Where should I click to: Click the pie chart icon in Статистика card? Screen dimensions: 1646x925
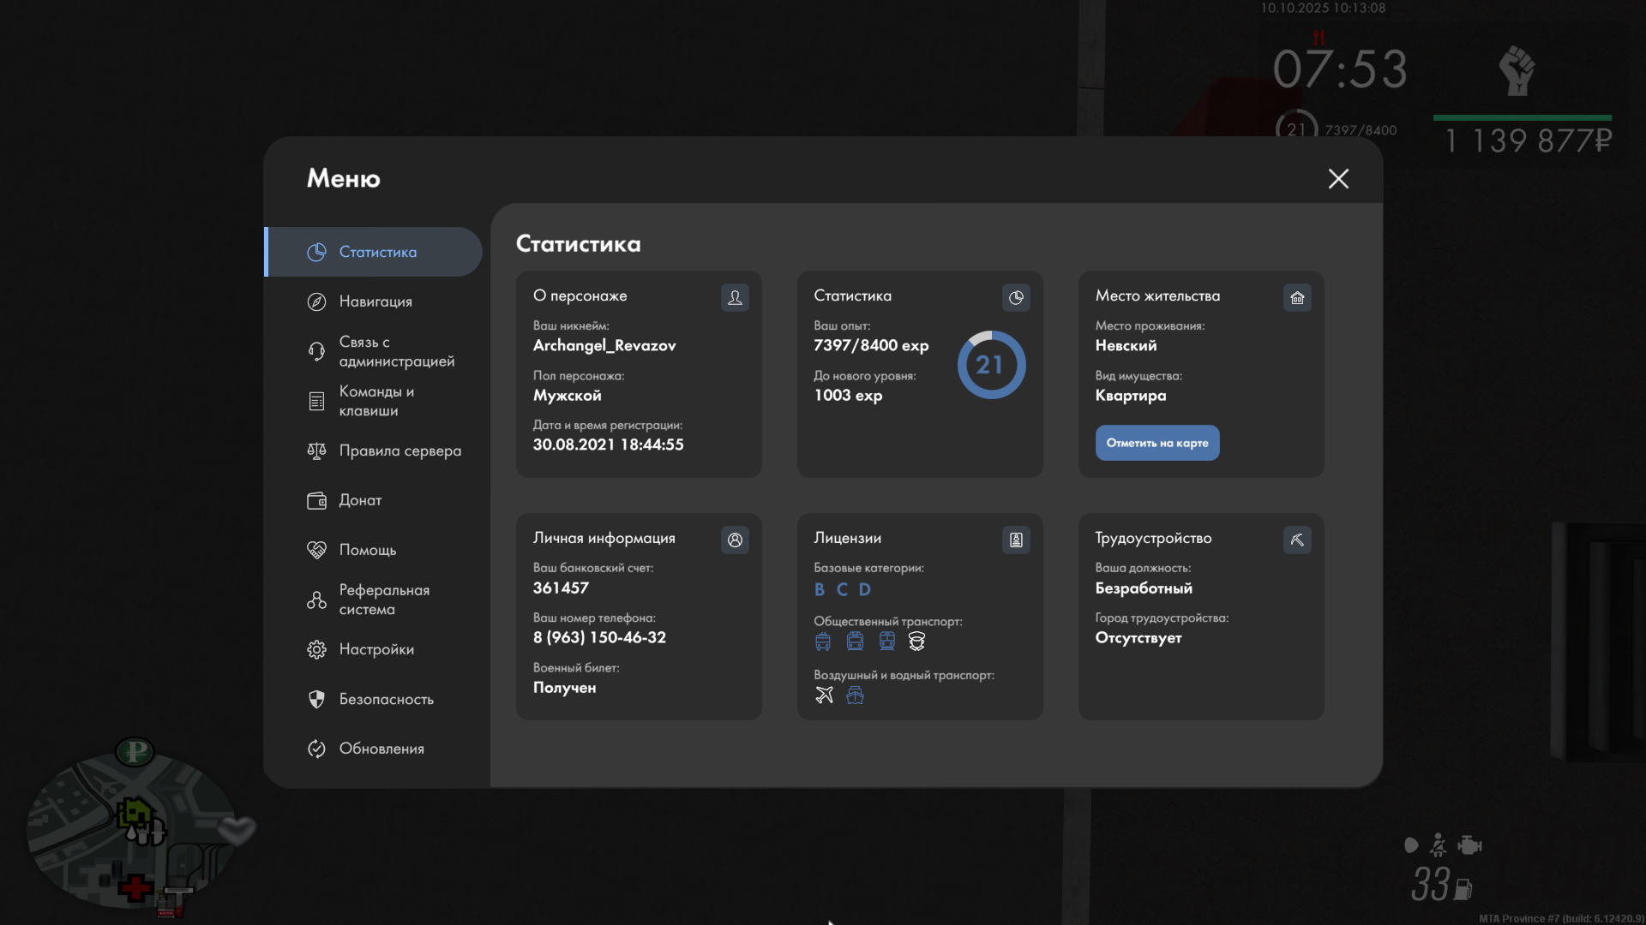(1016, 297)
